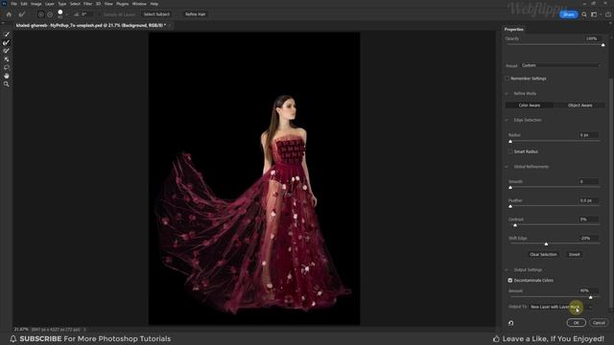
Task: Select the Hand tool
Action: click(7, 76)
